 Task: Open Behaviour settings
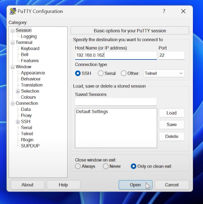pyautogui.click(x=30, y=79)
